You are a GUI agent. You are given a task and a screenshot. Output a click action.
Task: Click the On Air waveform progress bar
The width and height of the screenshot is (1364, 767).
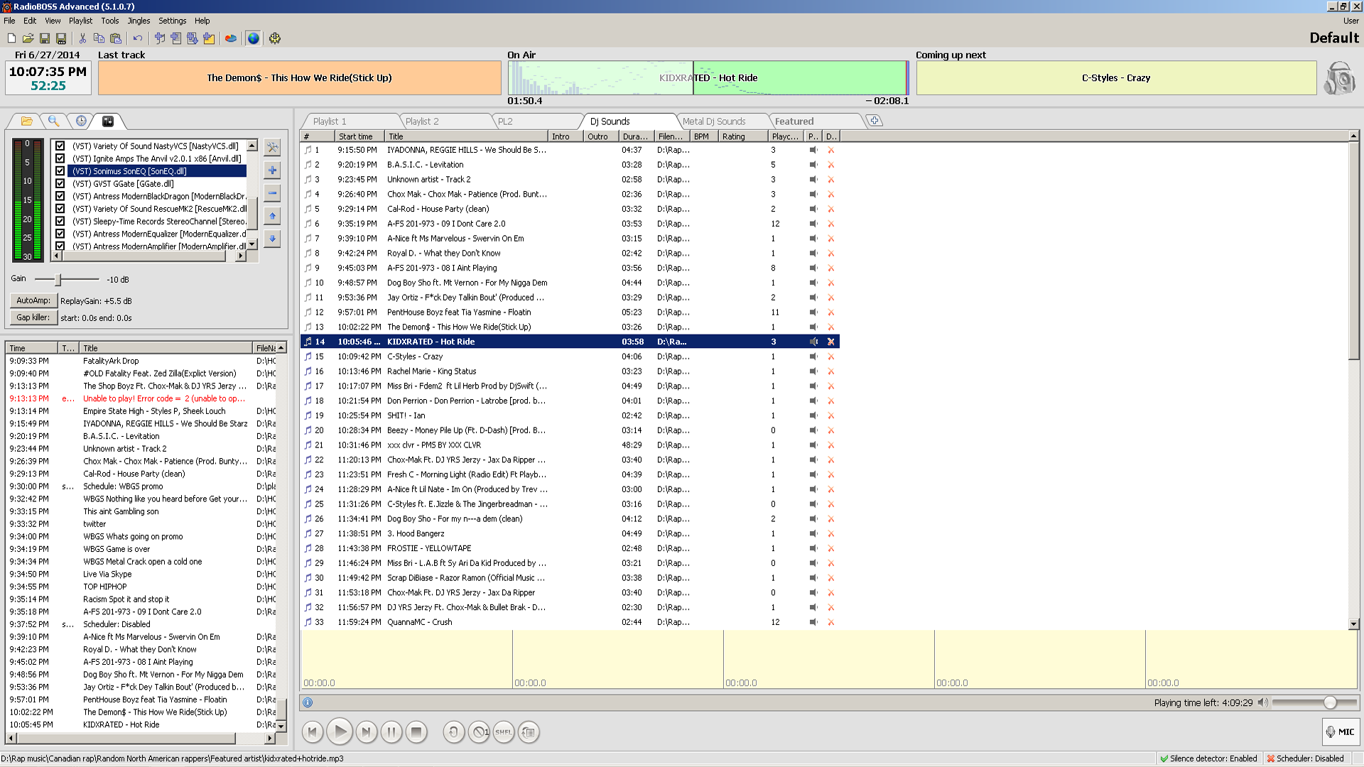point(708,78)
